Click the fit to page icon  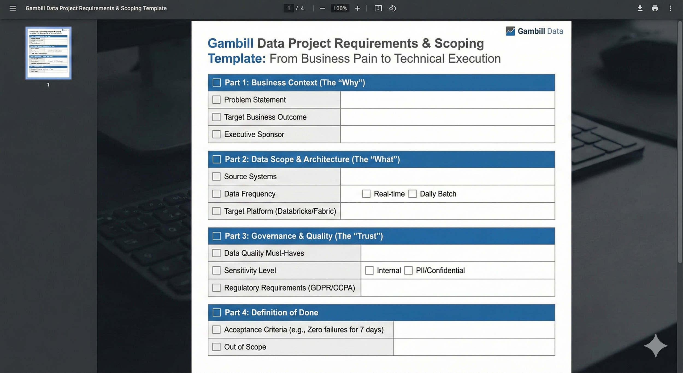point(378,8)
